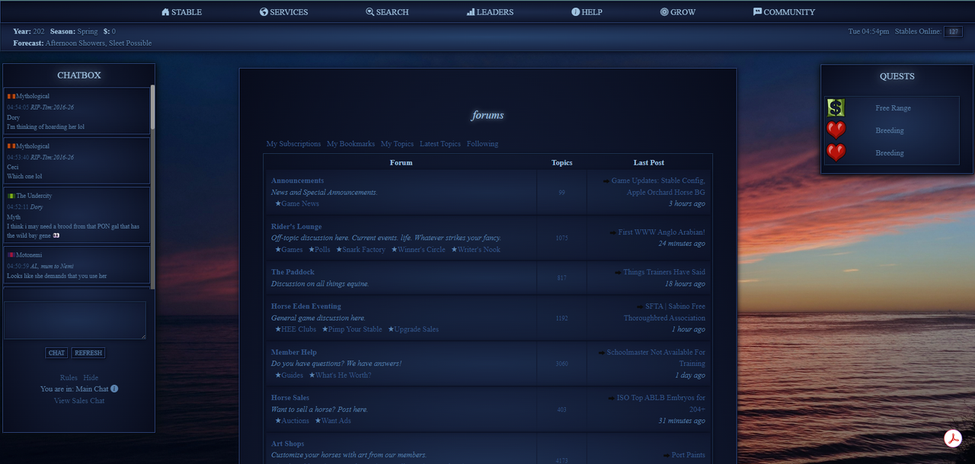The image size is (975, 464).
Task: Open last post Things Trainers Have Said
Action: 664,272
